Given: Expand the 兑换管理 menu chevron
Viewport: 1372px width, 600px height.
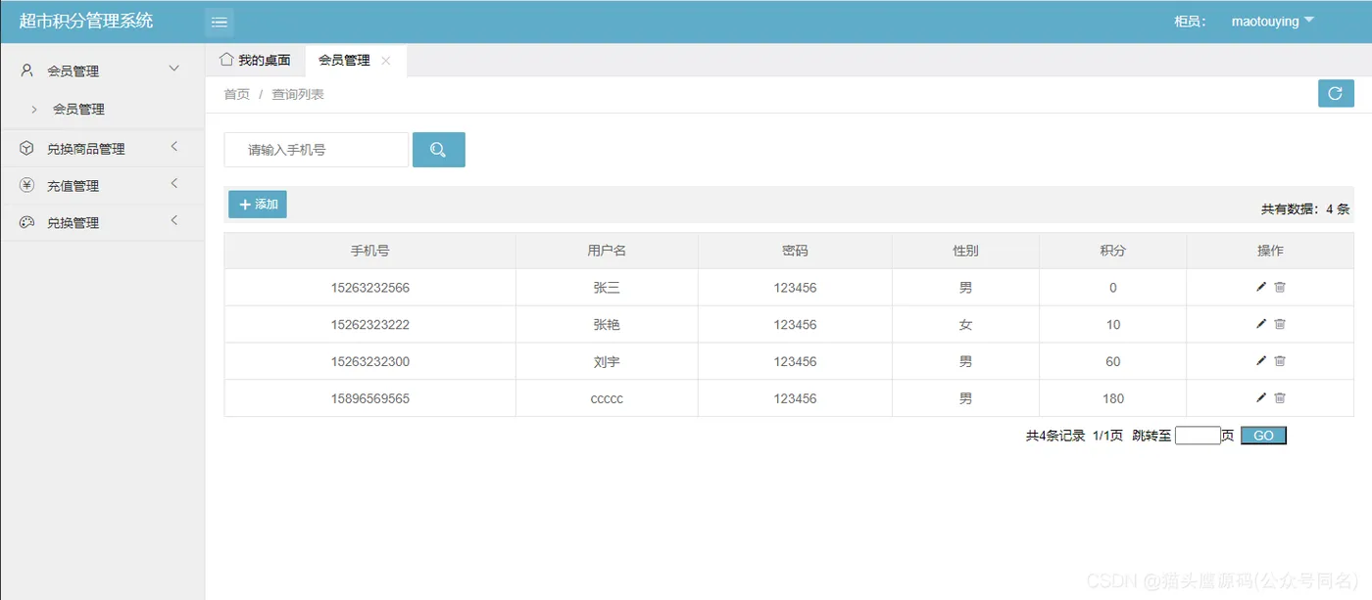Looking at the screenshot, I should [174, 221].
